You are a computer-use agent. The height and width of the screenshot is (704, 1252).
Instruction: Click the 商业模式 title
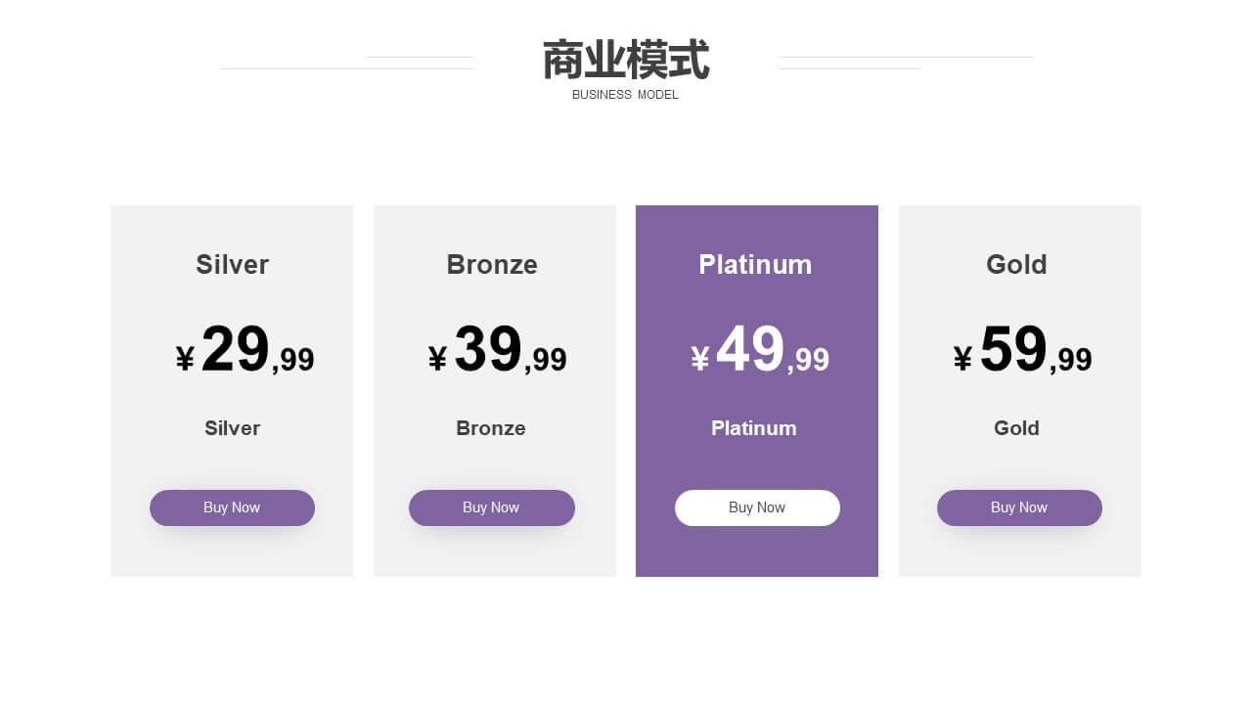pos(626,61)
